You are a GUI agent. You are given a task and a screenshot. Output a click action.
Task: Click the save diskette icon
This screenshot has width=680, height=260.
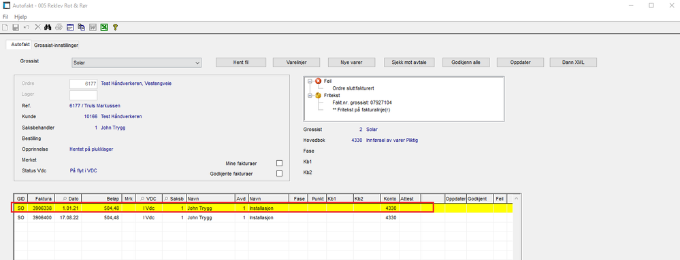pyautogui.click(x=16, y=27)
